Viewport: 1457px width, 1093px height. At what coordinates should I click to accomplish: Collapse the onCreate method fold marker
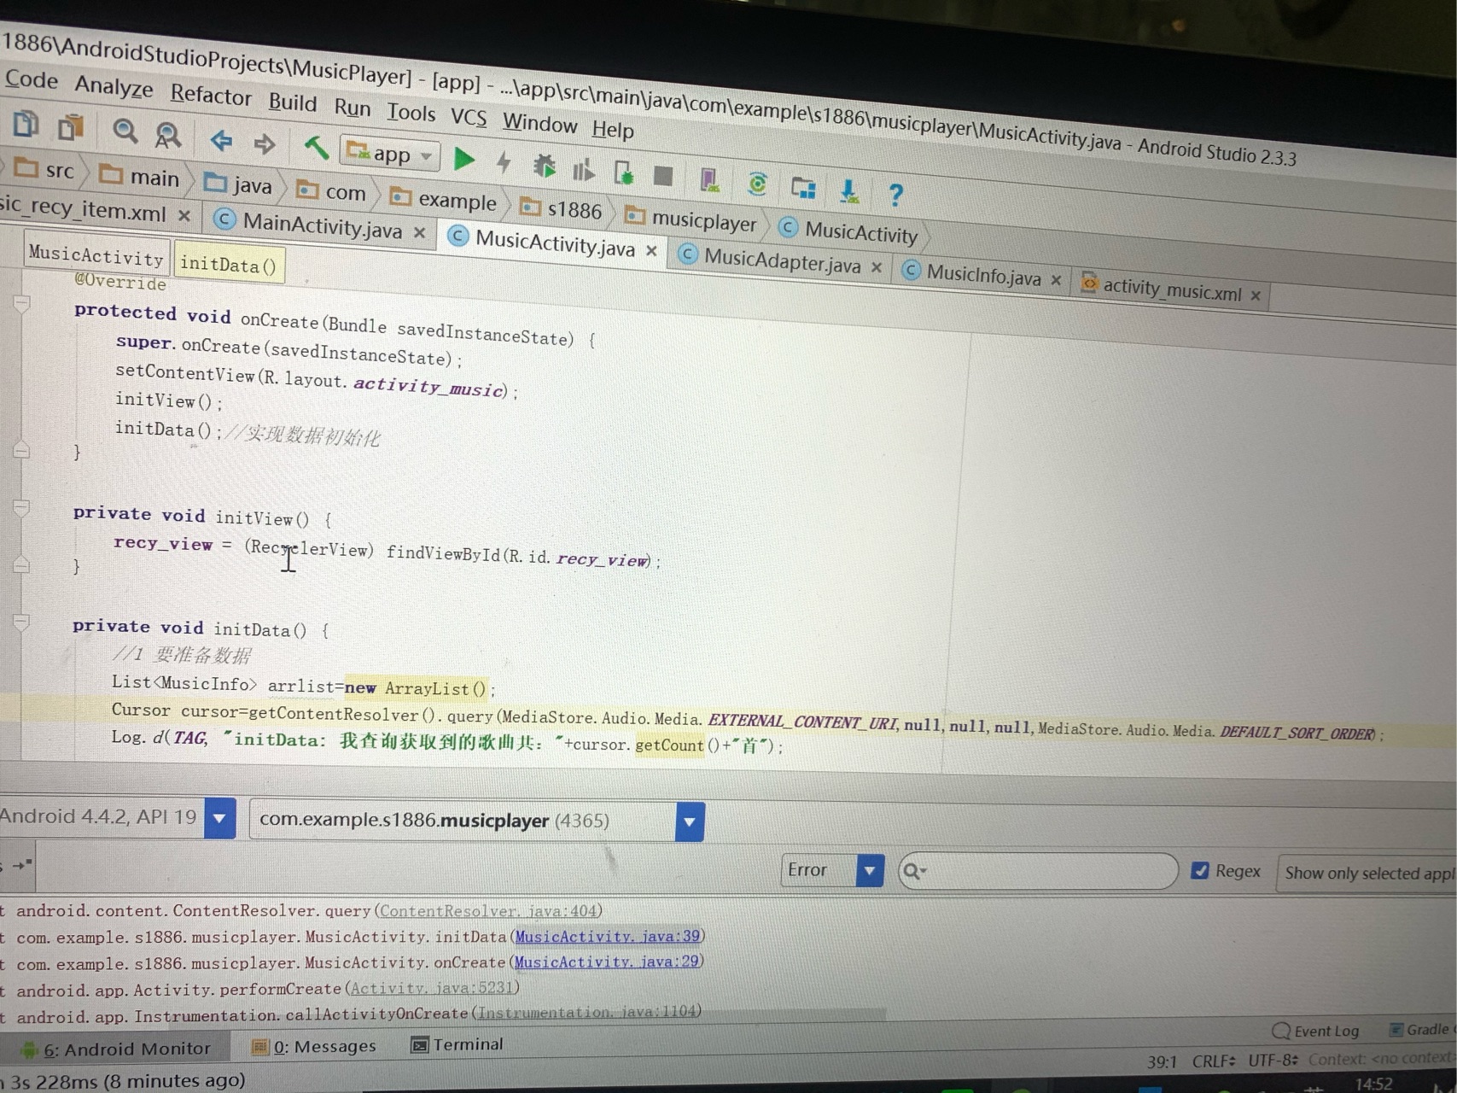(x=21, y=303)
